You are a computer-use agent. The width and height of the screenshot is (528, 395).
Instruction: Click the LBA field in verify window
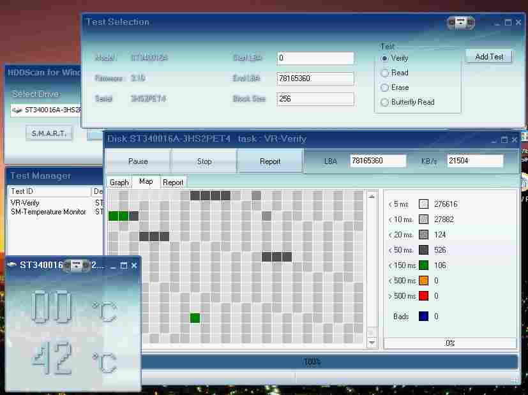[x=378, y=161]
